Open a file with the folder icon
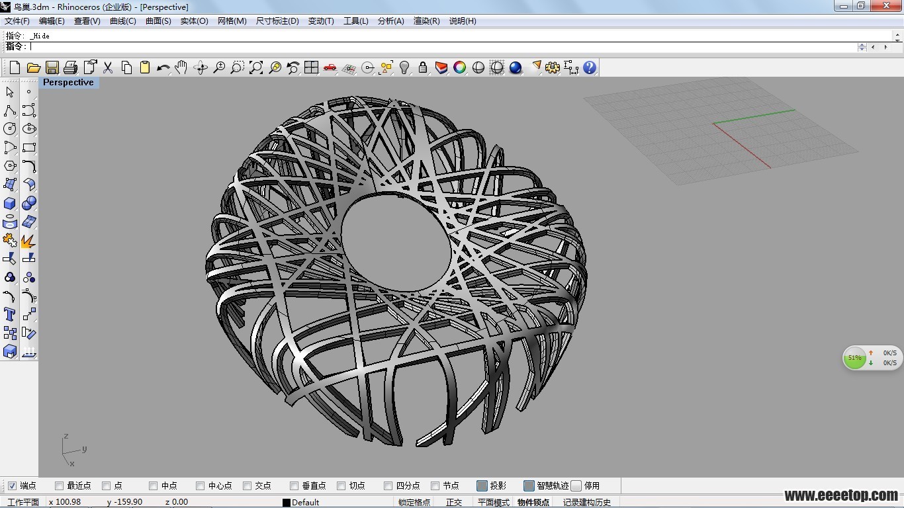904x508 pixels. 33,67
